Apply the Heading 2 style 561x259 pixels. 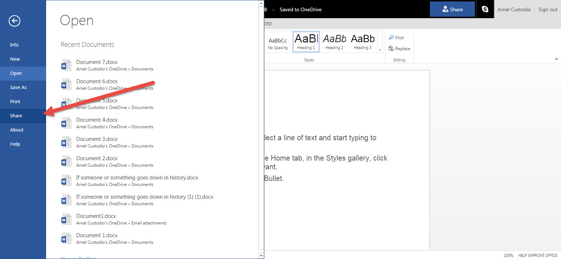click(334, 42)
